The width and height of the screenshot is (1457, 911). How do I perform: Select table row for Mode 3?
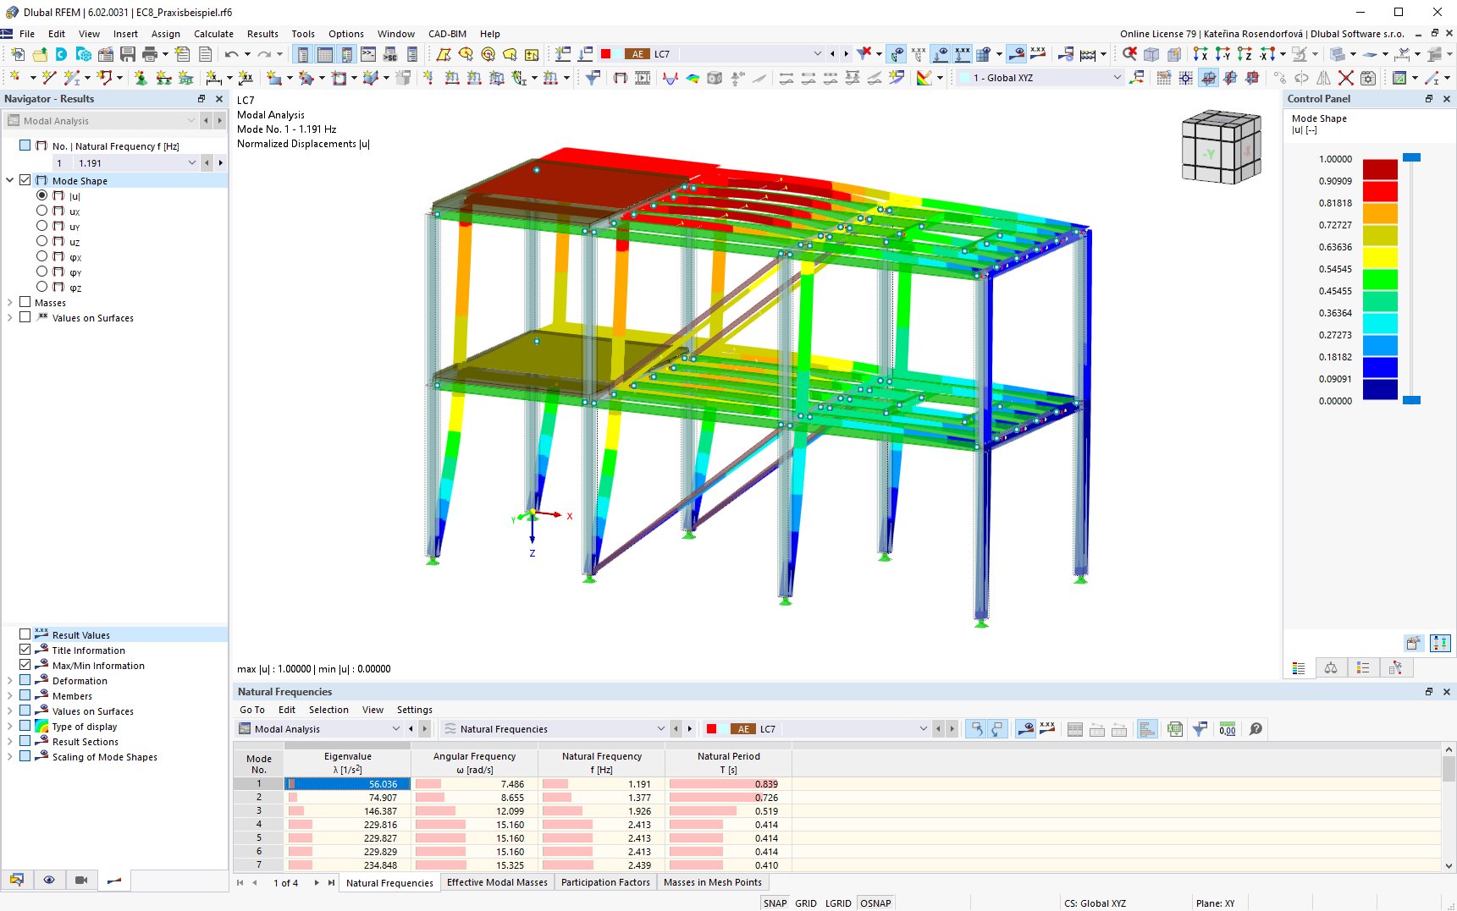coord(259,810)
